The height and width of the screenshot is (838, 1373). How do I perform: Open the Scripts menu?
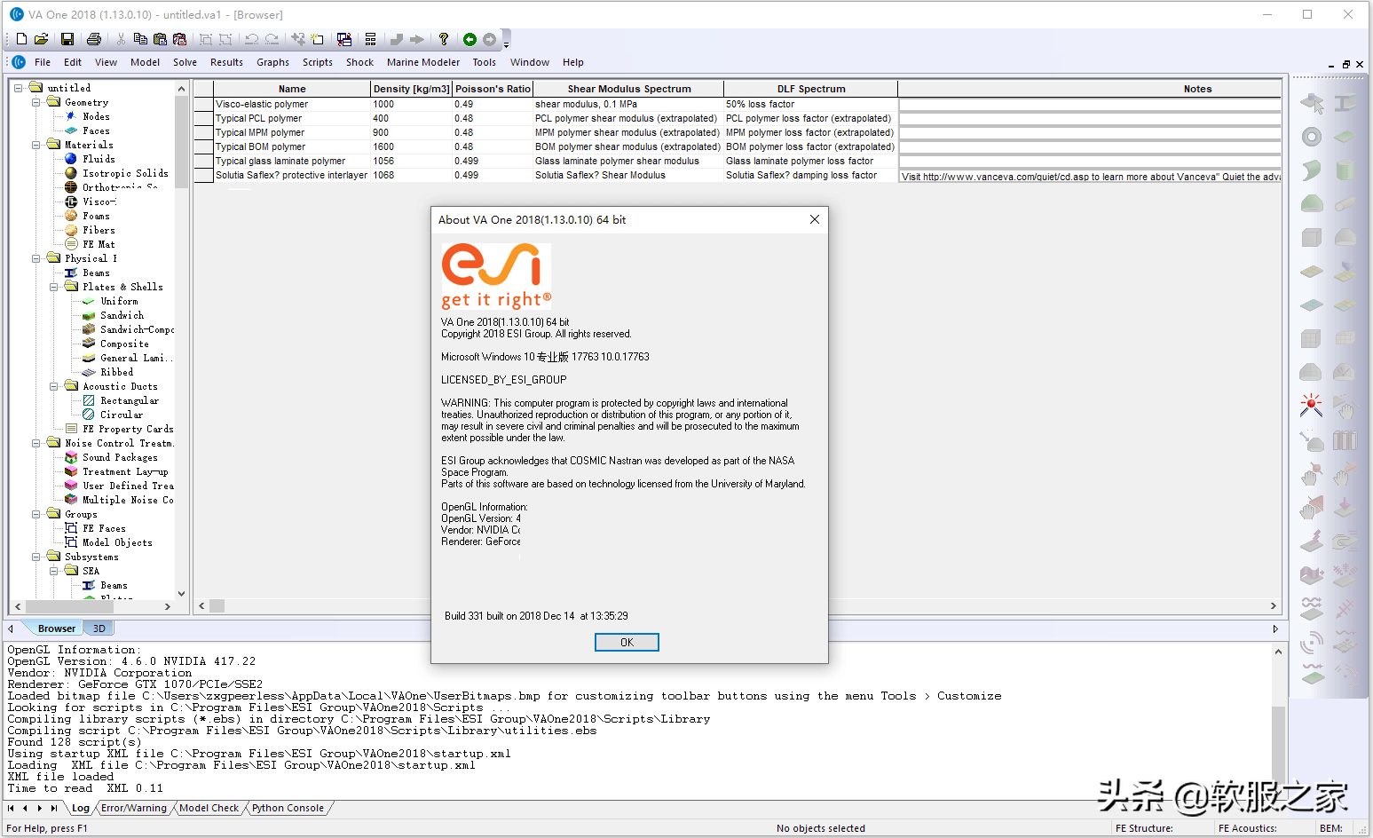[x=318, y=62]
